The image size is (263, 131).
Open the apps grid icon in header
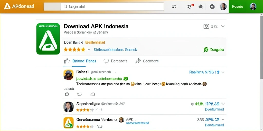point(174,6)
